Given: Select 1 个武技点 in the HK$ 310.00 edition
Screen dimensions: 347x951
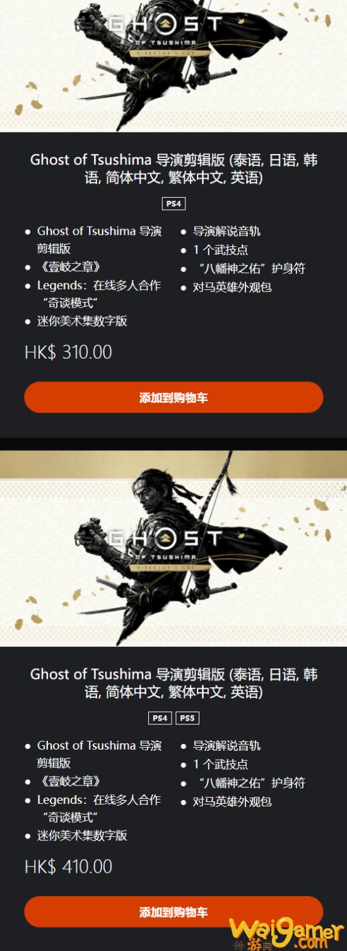Looking at the screenshot, I should coord(220,249).
